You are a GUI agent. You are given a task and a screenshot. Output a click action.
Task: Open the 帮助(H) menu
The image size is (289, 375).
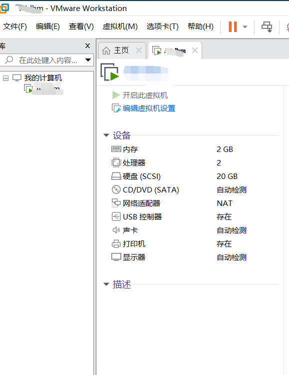click(x=201, y=26)
